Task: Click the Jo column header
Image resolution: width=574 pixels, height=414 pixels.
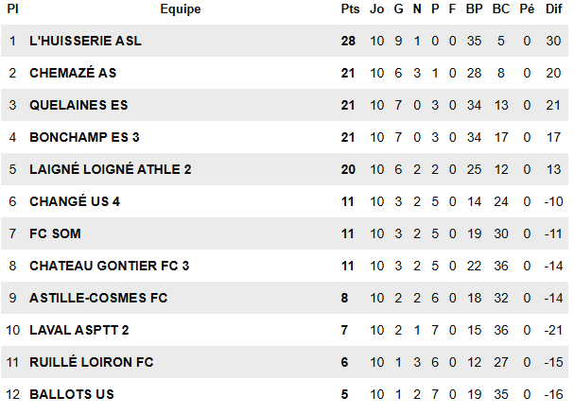Action: click(376, 9)
